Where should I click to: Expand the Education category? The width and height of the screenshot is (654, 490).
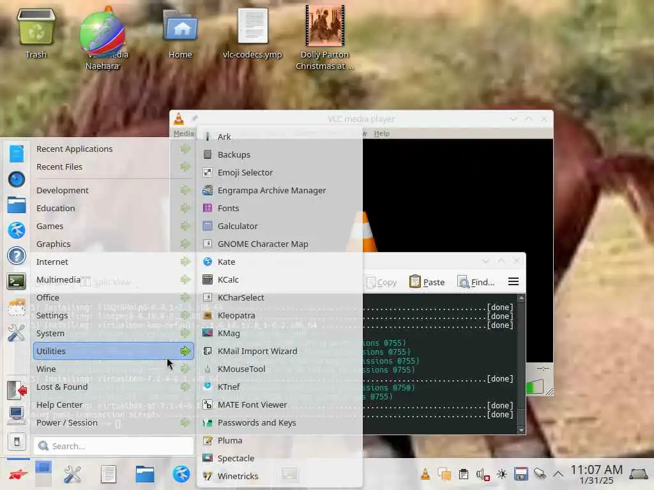click(x=114, y=209)
